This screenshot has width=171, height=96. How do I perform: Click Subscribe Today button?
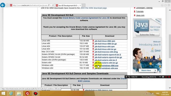[x=147, y=35]
